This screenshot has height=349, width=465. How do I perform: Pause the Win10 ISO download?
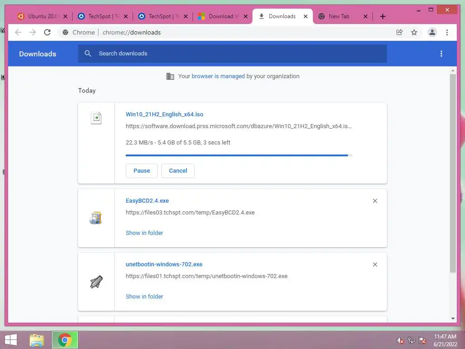[142, 171]
